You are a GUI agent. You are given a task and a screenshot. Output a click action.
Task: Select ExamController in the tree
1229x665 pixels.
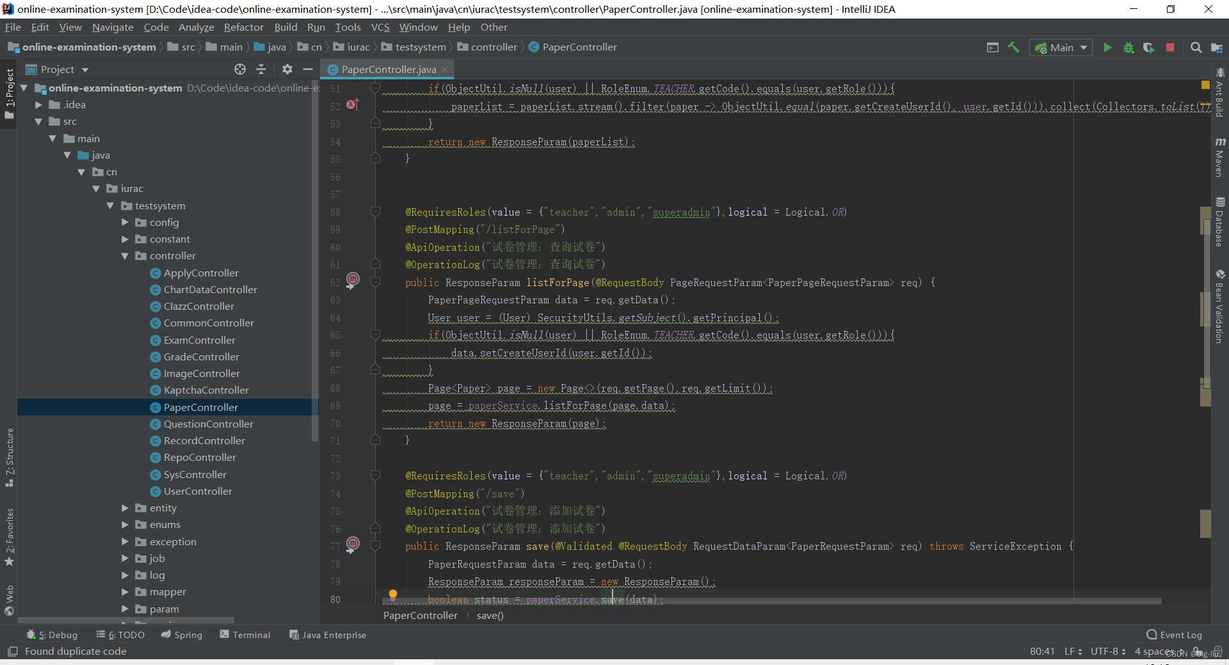coord(199,340)
